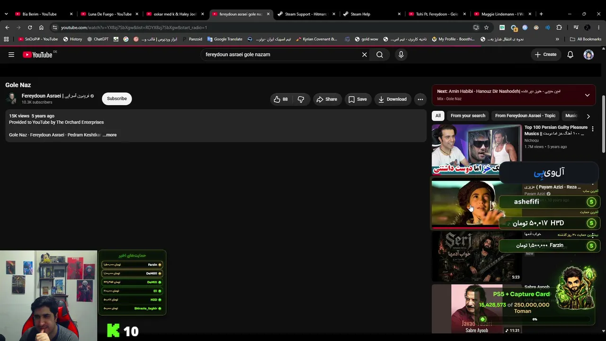Switch to the Luna De Fuego tab
This screenshot has width=606, height=341.
click(x=110, y=14)
